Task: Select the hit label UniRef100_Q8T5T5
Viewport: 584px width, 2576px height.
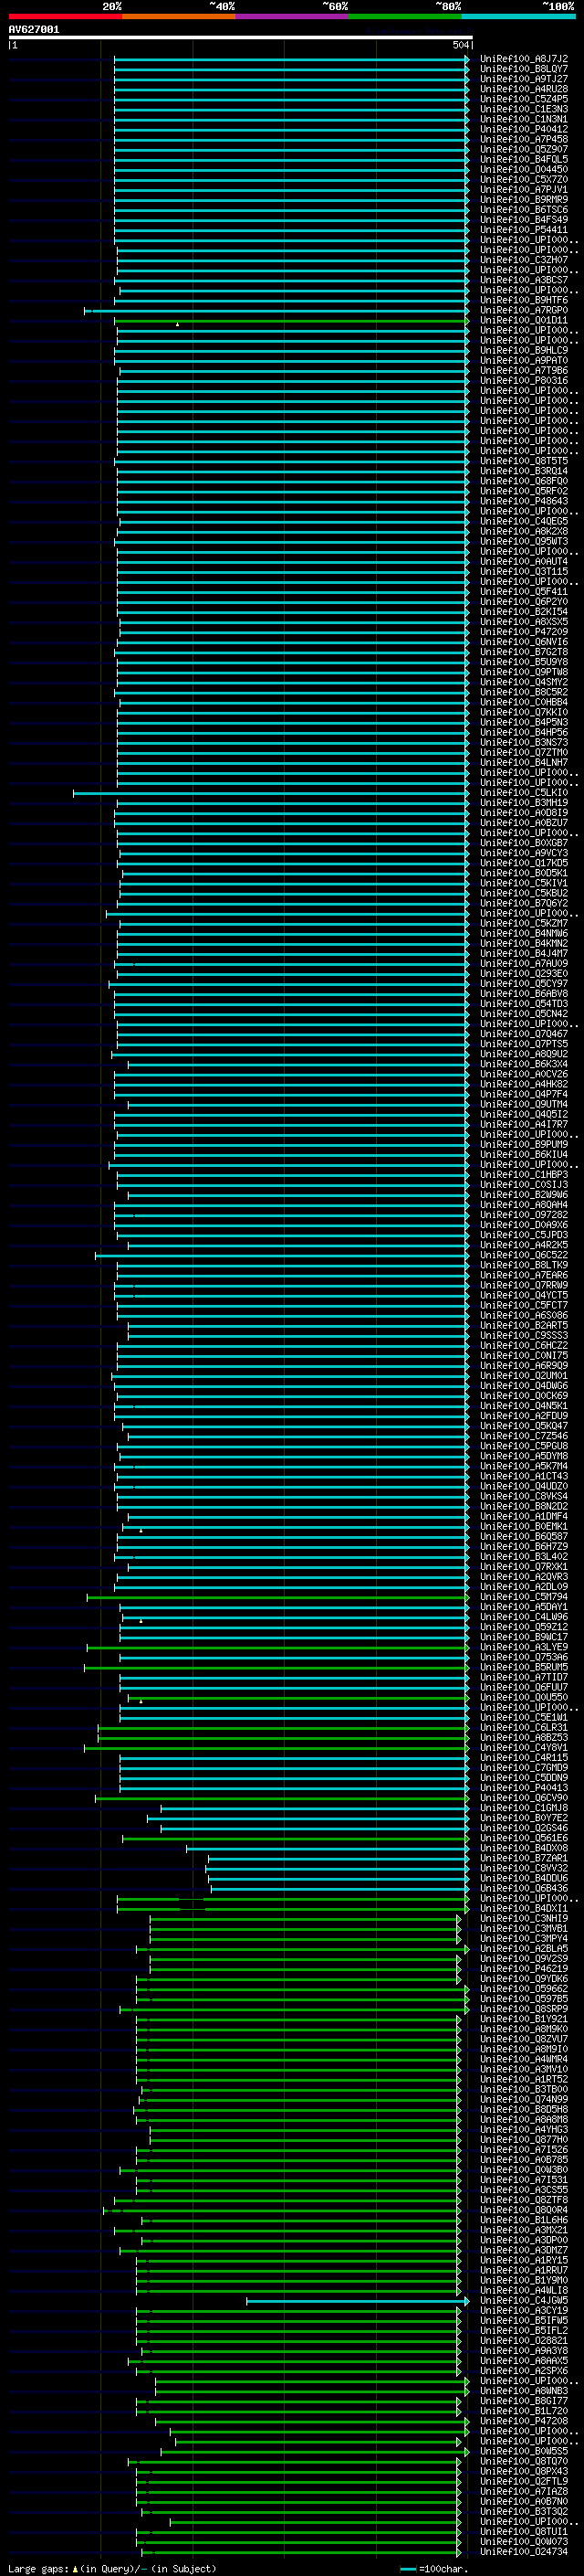Action: click(x=524, y=461)
